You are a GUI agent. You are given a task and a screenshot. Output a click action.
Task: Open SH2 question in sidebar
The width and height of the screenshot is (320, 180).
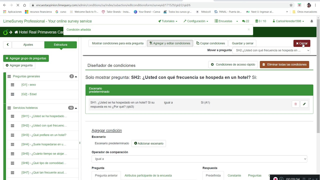tap(44, 125)
